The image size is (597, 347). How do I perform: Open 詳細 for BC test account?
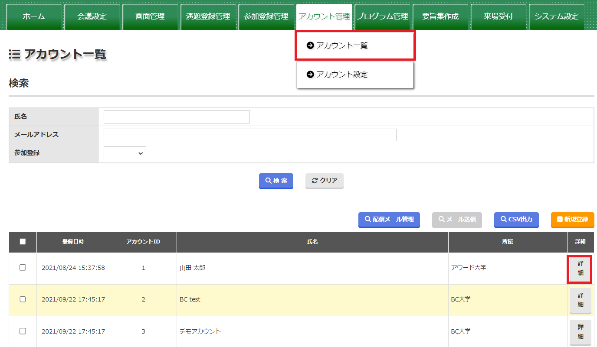coord(580,300)
